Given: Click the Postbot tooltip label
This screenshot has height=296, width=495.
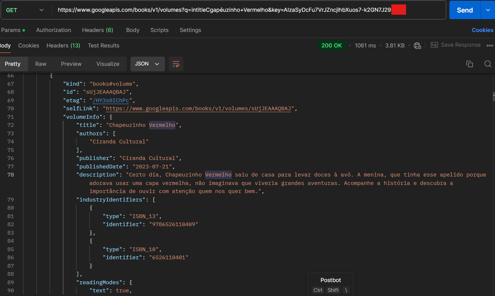Looking at the screenshot, I should point(331,280).
